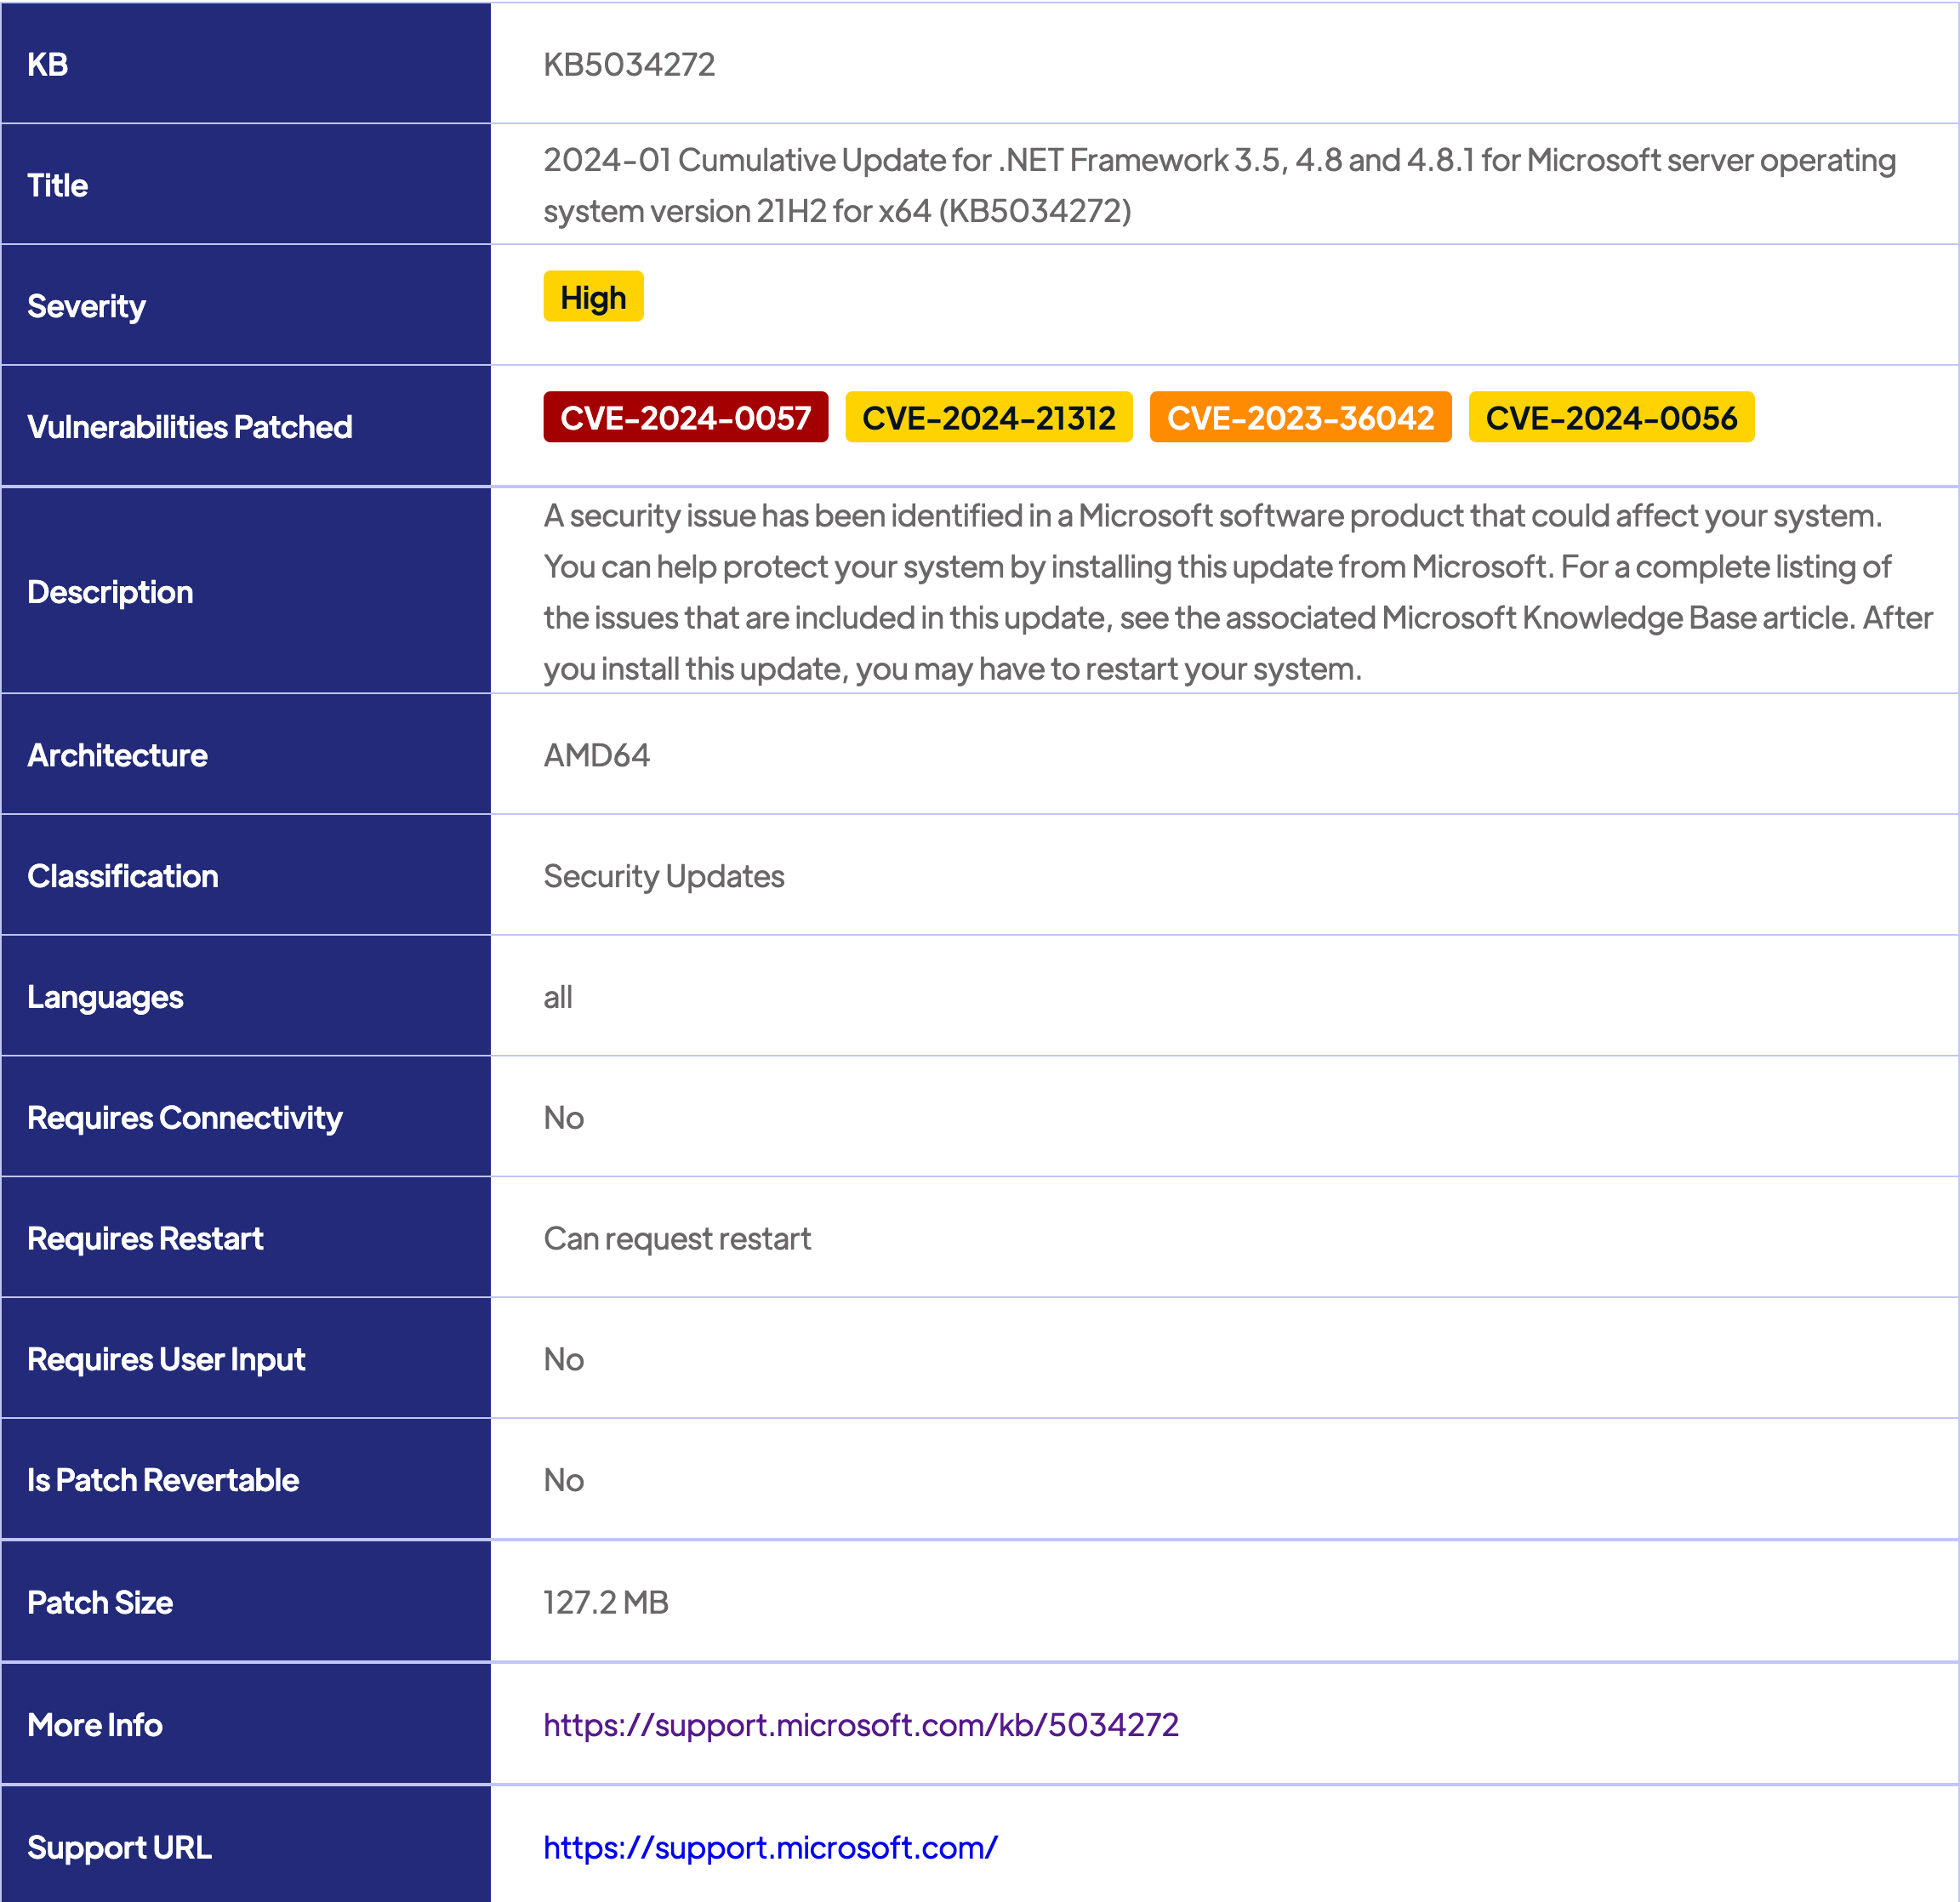1960x1902 pixels.
Task: Click the Vulnerabilities Patched label
Action: pyautogui.click(x=189, y=427)
